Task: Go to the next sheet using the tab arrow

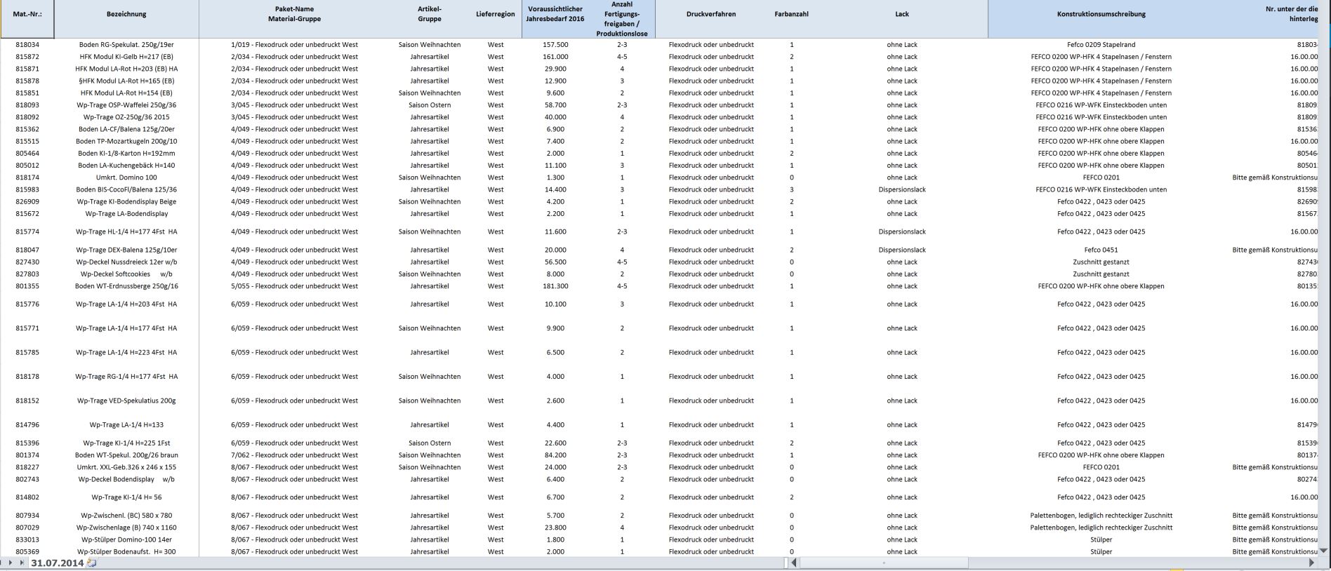Action: point(11,563)
